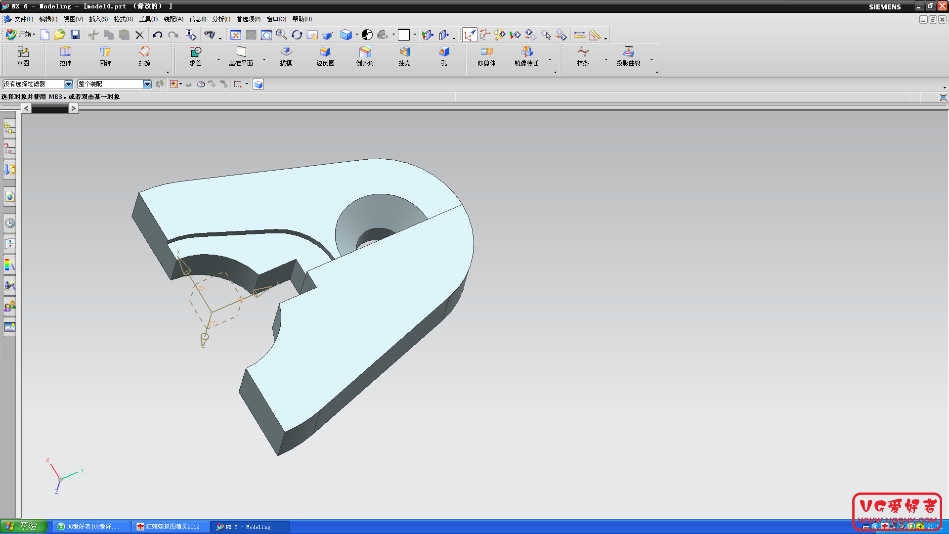This screenshot has height=534, width=949.
Task: Toggle the shaded cube selection button
Action: (x=259, y=84)
